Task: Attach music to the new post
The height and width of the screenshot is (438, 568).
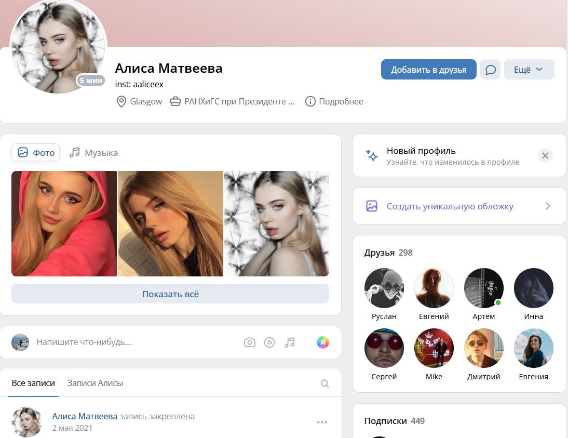Action: [x=289, y=342]
